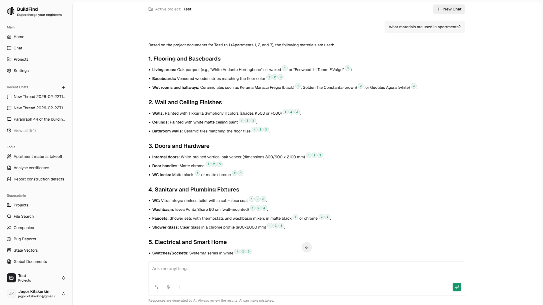The height and width of the screenshot is (305, 543).
Task: Create new thread with plus in Recent Chats
Action: coord(63,88)
